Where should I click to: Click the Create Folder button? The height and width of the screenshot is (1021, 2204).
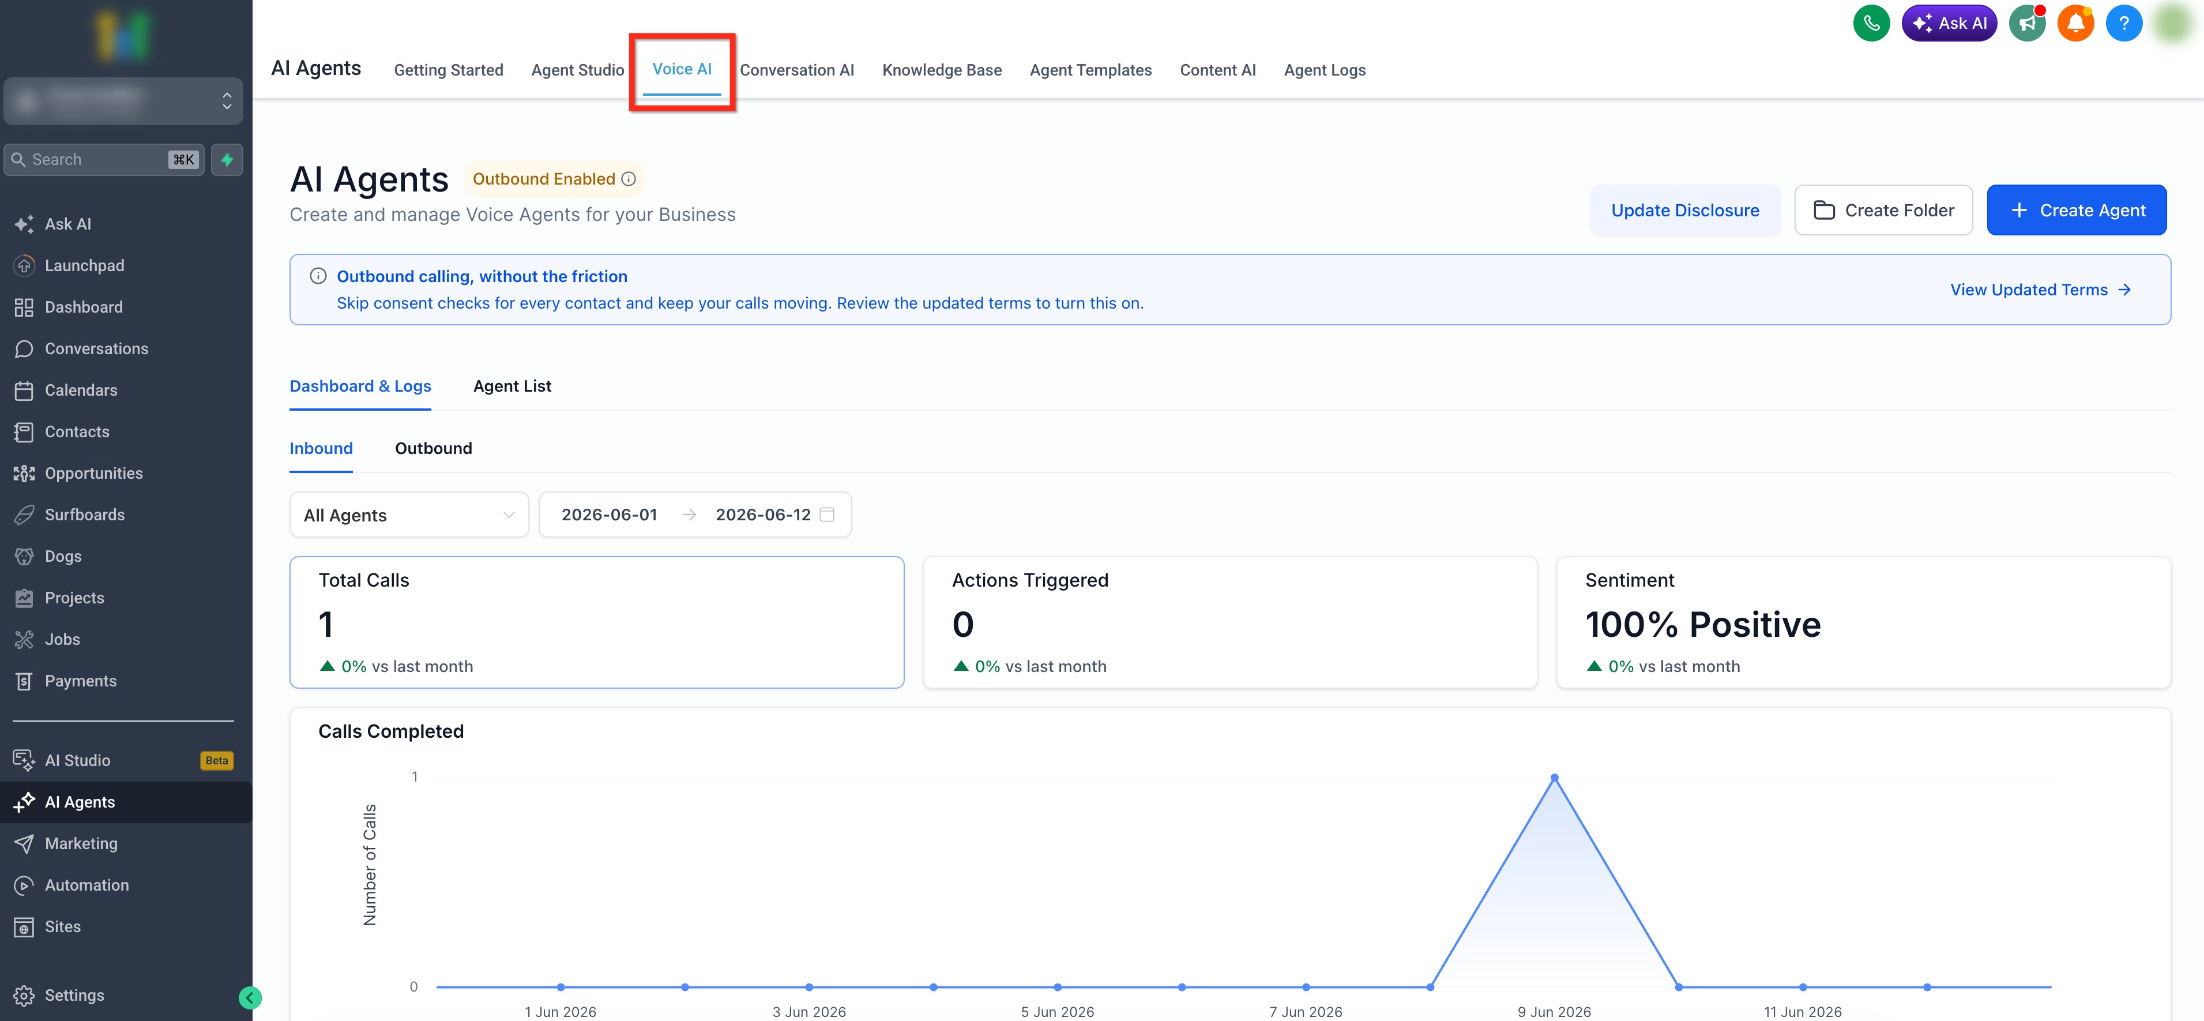[1883, 209]
